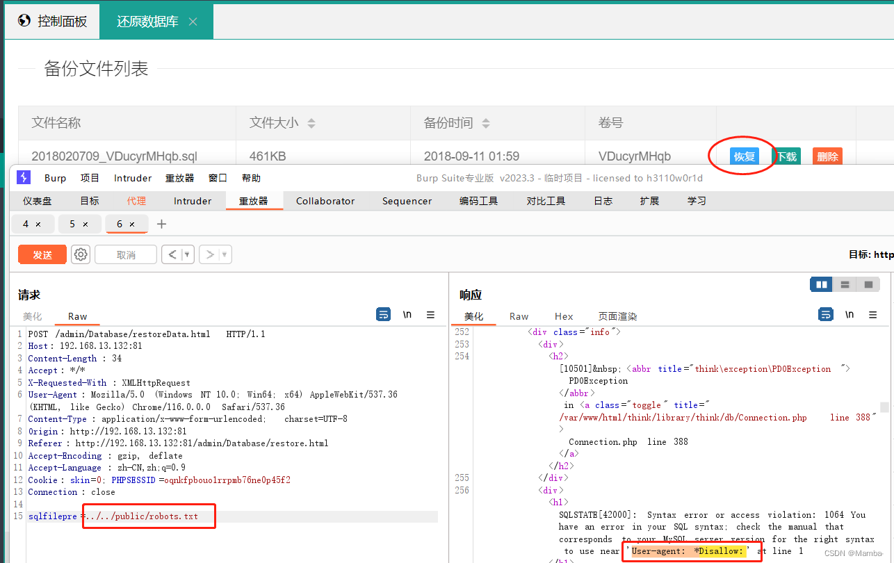Screen dimensions: 894x563
Task: Open history dropdown beside back arrow
Action: pos(187,254)
